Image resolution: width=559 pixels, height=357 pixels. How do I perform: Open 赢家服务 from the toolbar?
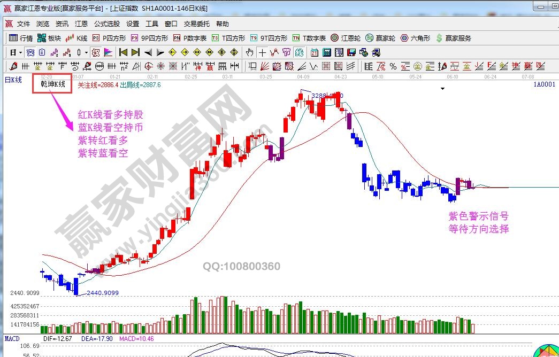tap(454, 38)
